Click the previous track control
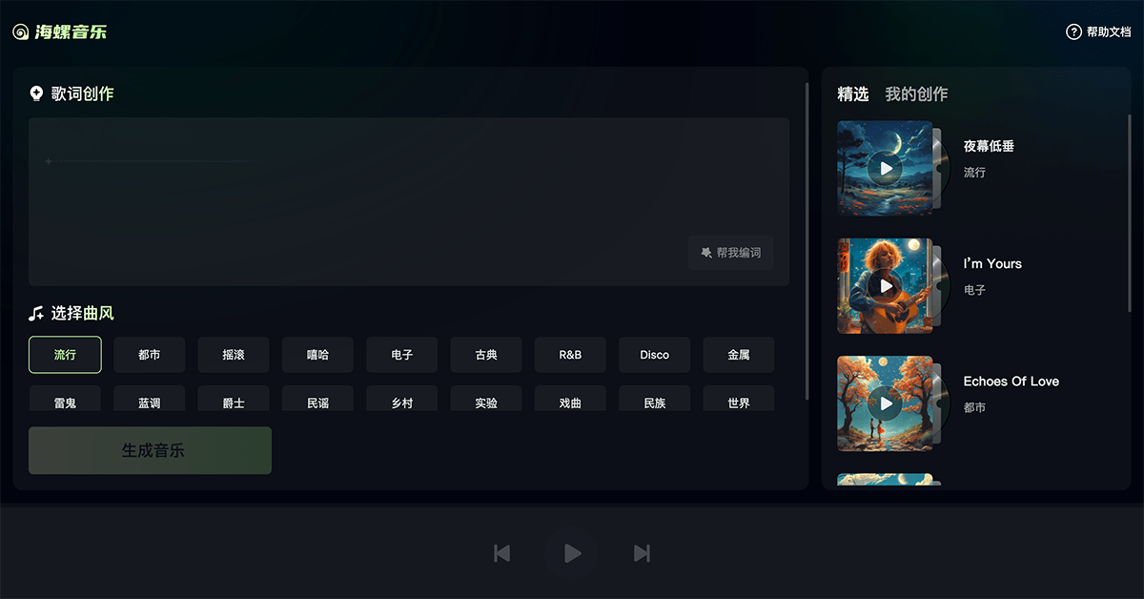The height and width of the screenshot is (599, 1144). pyautogui.click(x=502, y=552)
